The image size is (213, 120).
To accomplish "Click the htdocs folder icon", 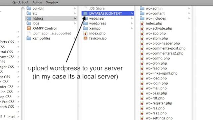I will point(29,18).
